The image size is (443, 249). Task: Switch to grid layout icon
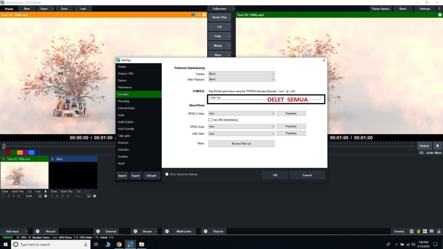[425, 231]
